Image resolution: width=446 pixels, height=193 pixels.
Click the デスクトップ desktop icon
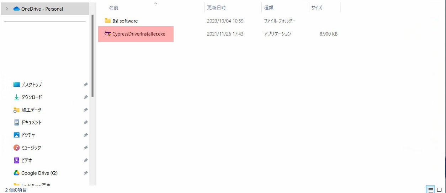pyautogui.click(x=16, y=85)
